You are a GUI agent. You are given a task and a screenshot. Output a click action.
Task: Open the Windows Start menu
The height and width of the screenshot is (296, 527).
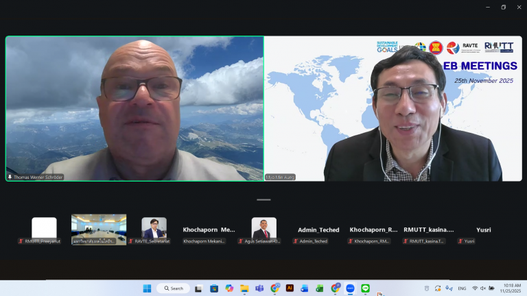tap(145, 288)
